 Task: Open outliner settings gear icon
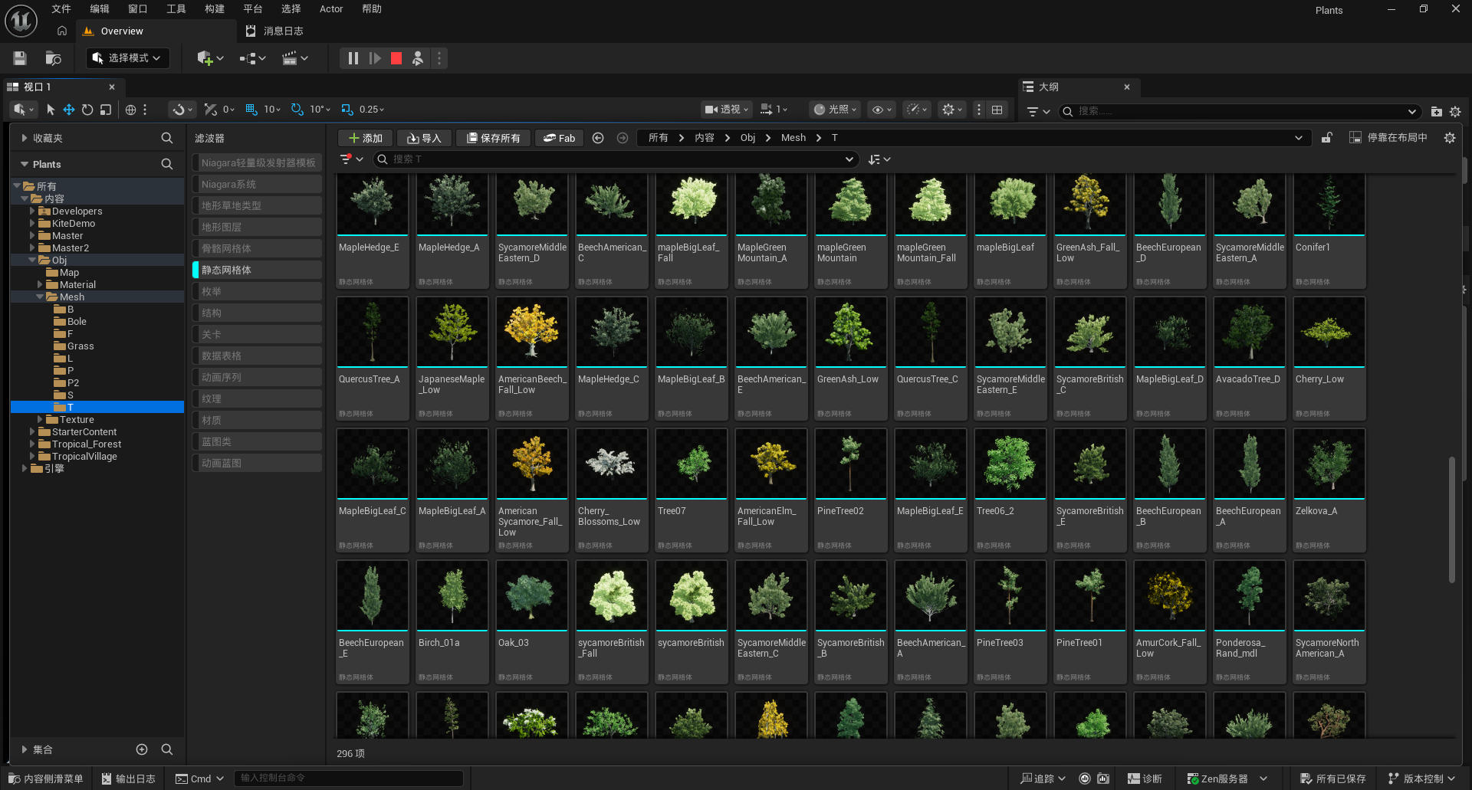pyautogui.click(x=1455, y=111)
